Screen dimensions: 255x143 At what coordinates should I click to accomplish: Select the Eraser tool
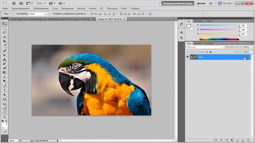click(x=4, y=68)
